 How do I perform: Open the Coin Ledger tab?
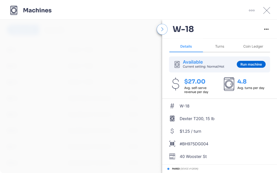coord(253,46)
